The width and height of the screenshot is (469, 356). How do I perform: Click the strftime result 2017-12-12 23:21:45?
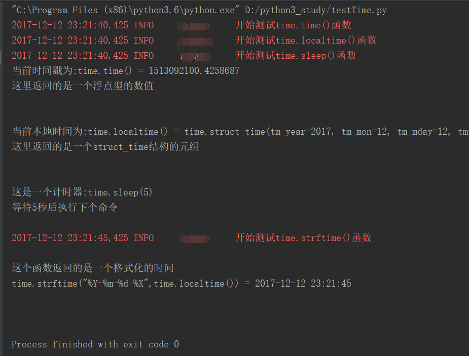(x=303, y=284)
